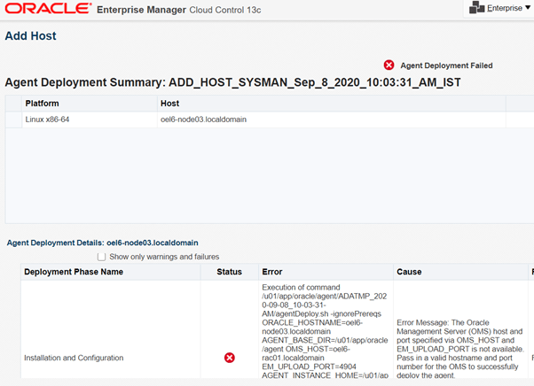Enable Show only warnings and failures
534x386 pixels.
tap(101, 257)
